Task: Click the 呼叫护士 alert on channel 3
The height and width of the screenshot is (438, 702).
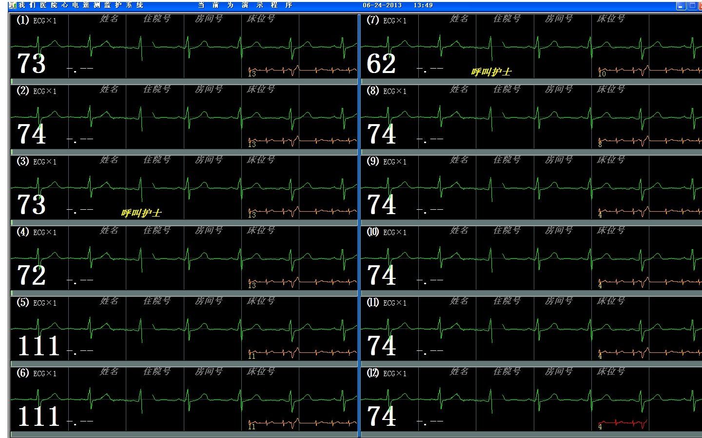Action: [x=141, y=213]
